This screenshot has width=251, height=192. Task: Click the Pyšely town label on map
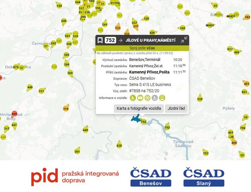coord(229,109)
